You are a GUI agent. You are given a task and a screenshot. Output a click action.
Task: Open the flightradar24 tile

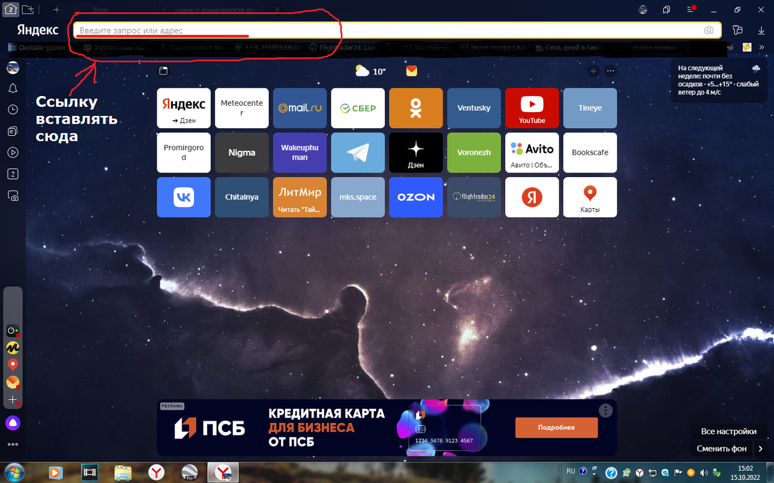pyautogui.click(x=474, y=197)
